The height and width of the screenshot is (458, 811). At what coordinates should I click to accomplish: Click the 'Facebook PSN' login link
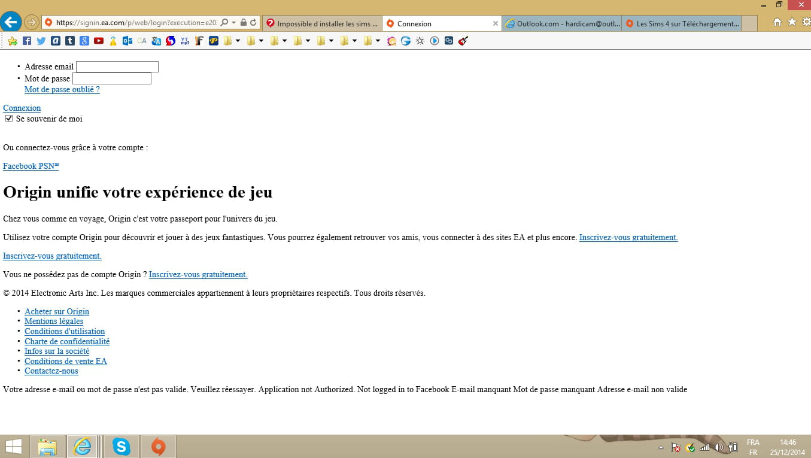[31, 166]
